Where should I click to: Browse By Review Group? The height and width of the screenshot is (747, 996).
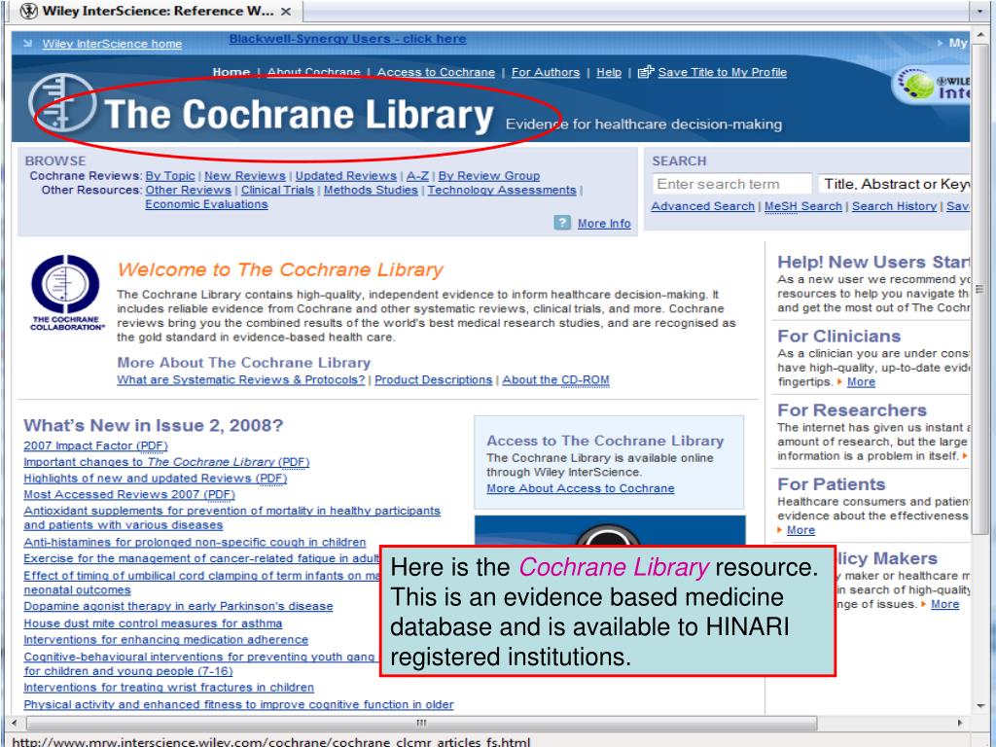pyautogui.click(x=489, y=176)
